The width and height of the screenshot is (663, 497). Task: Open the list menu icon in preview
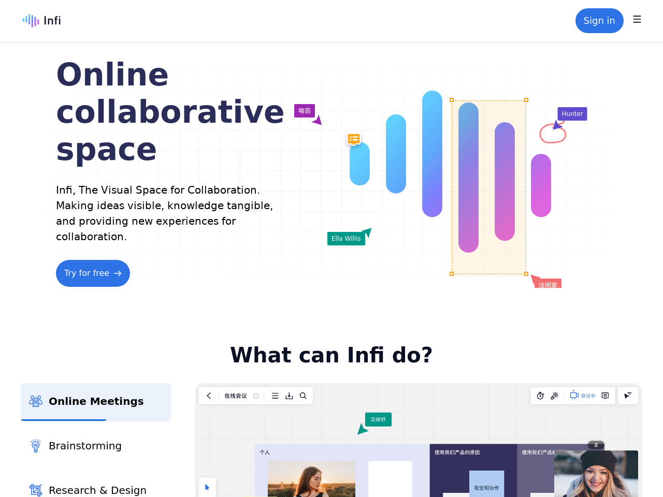(275, 396)
